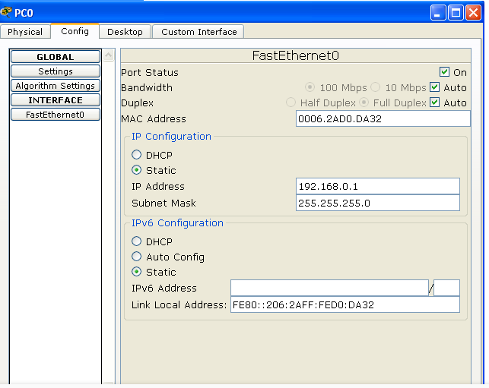The width and height of the screenshot is (489, 388).
Task: Select DHCP under IPv6 Configuration
Action: click(136, 241)
